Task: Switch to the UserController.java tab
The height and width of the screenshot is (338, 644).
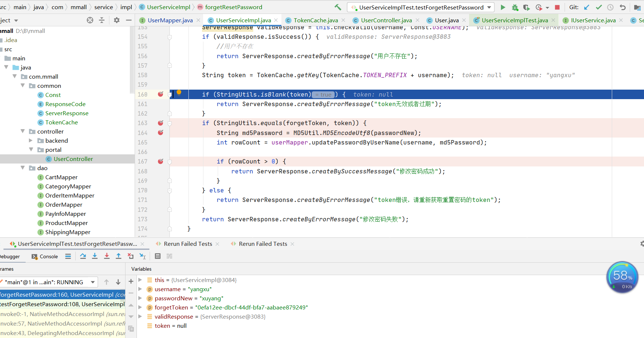Action: point(386,20)
